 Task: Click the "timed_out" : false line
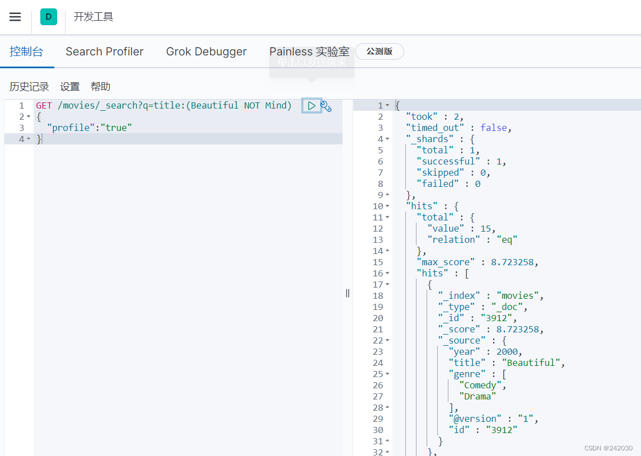pyautogui.click(x=458, y=128)
